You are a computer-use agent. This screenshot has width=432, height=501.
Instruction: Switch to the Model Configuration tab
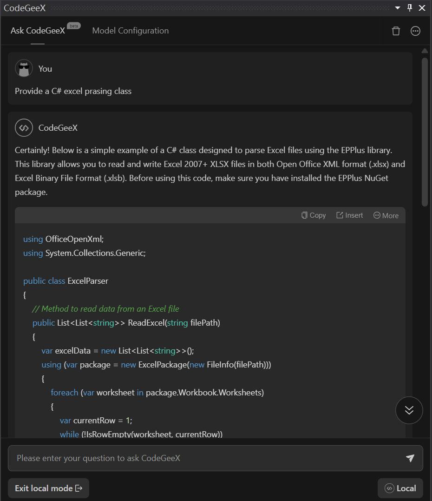(130, 31)
